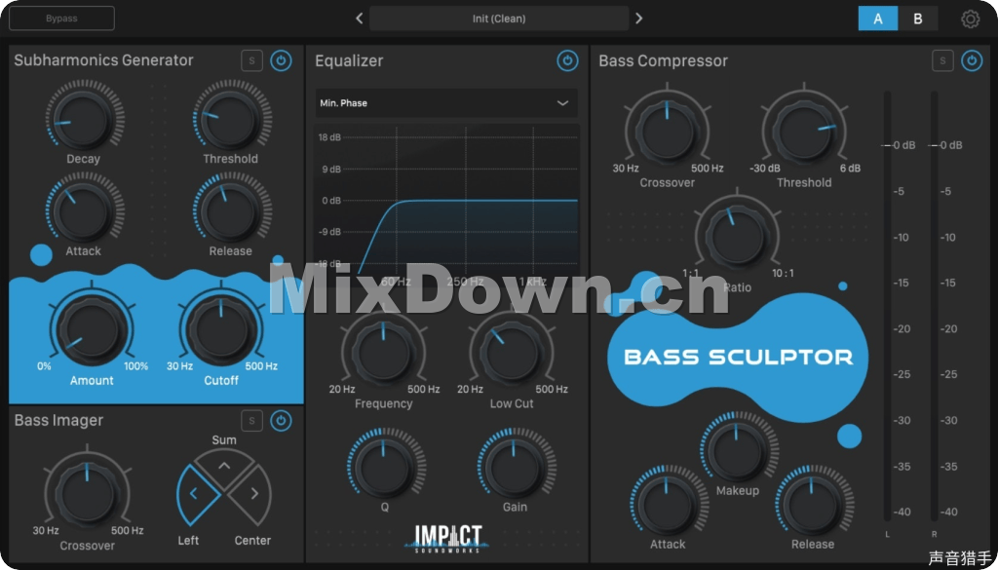Select Center mode in Bass Imager
Screen dimensions: 998x570
251,494
